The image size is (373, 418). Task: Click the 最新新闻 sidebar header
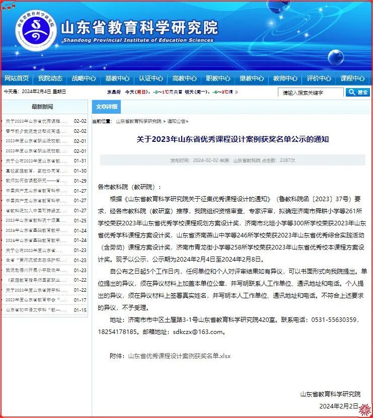(x=42, y=107)
